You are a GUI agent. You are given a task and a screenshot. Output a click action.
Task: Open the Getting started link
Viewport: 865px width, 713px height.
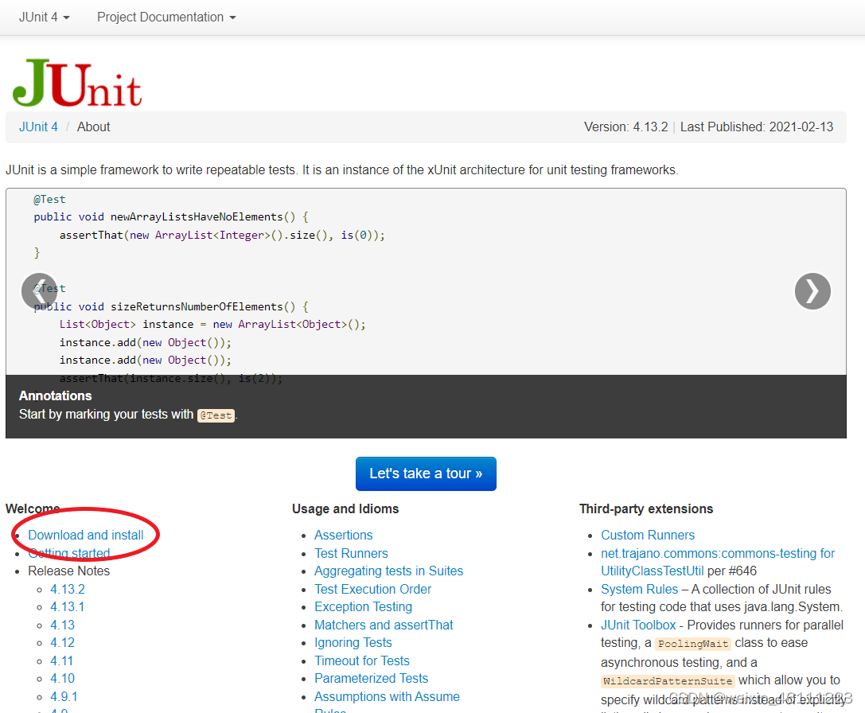click(69, 553)
